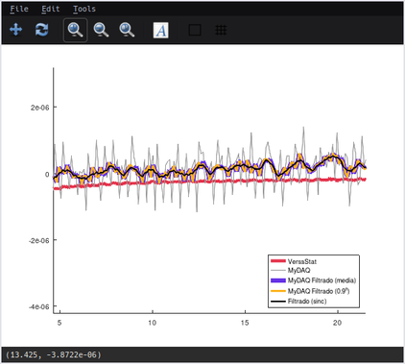Select the zoom out tool
Image resolution: width=405 pixels, height=364 pixels.
[101, 30]
